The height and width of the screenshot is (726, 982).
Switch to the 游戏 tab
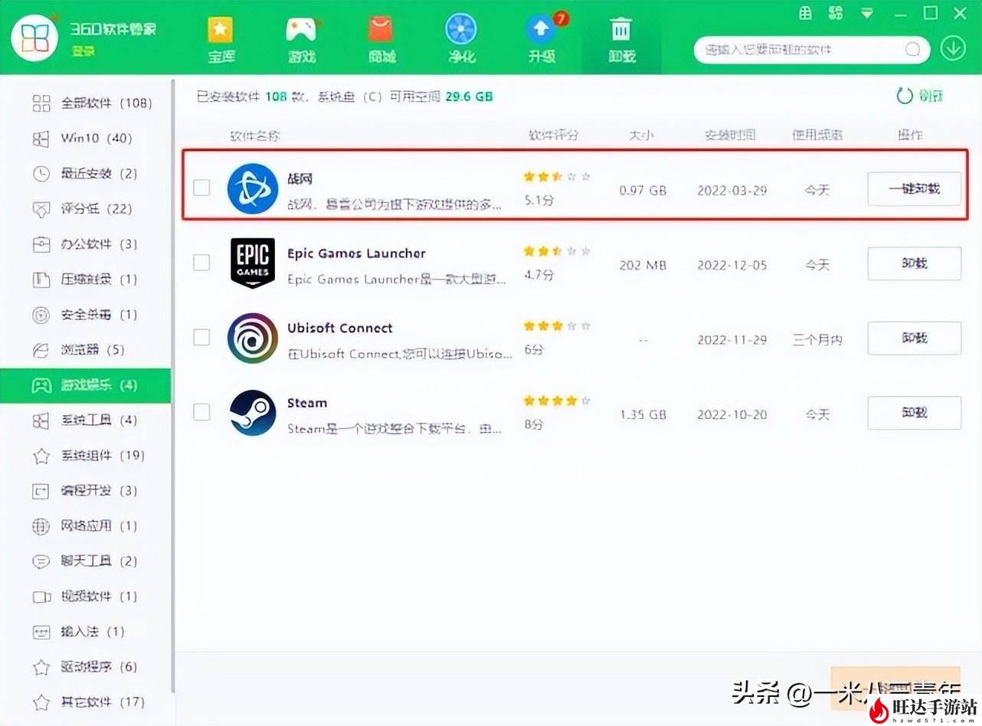[x=301, y=38]
